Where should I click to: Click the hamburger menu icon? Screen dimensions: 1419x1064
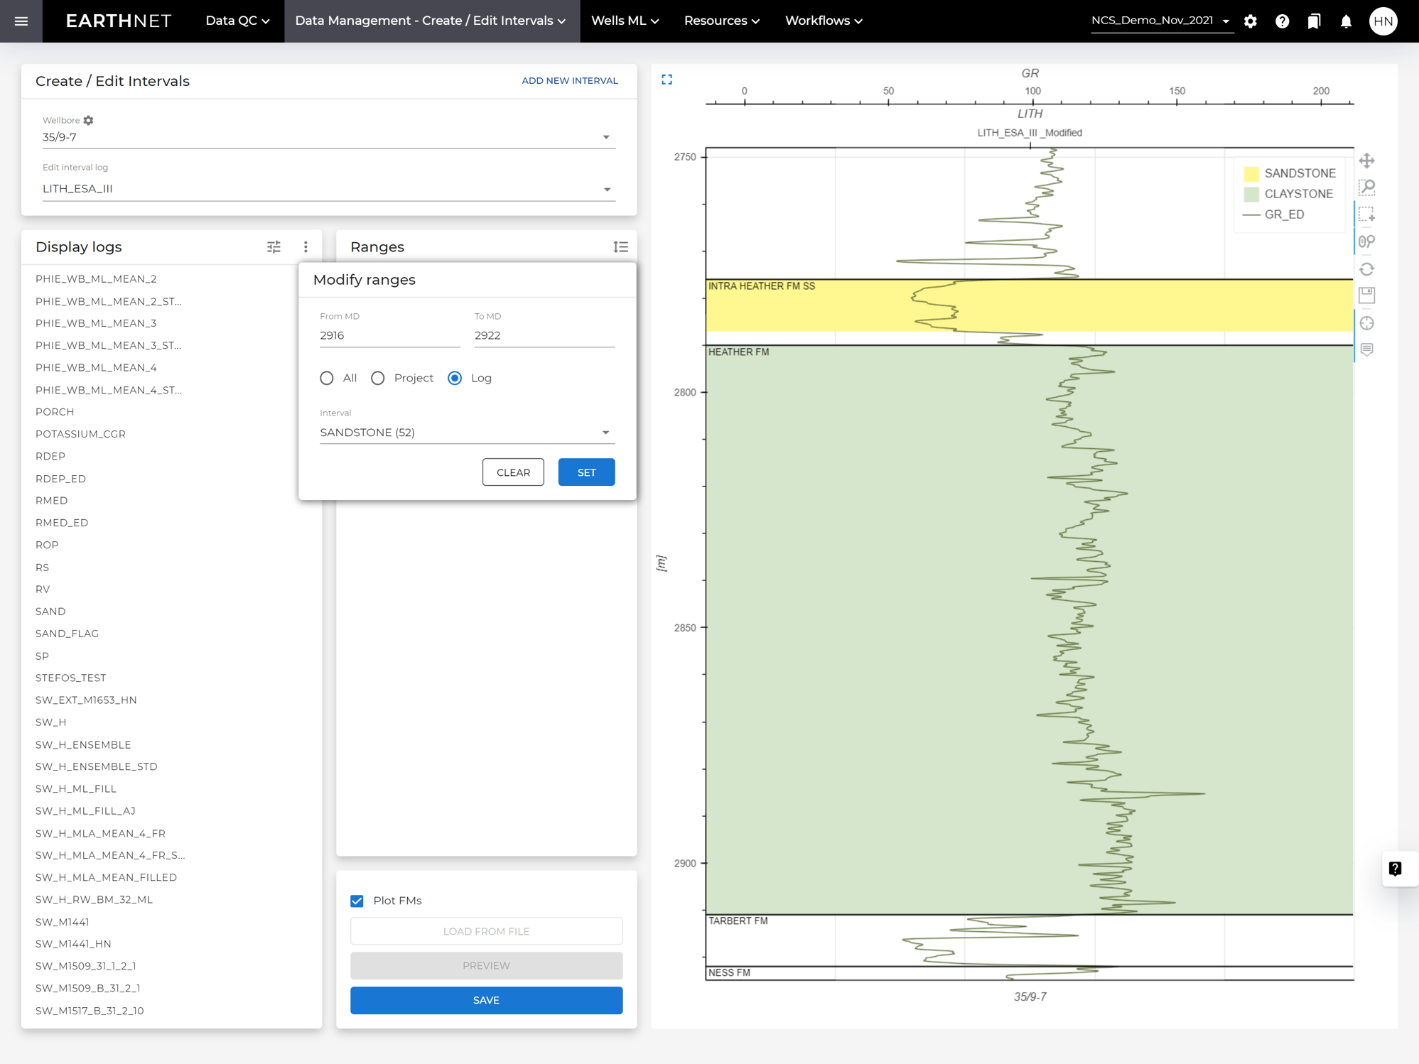21,21
